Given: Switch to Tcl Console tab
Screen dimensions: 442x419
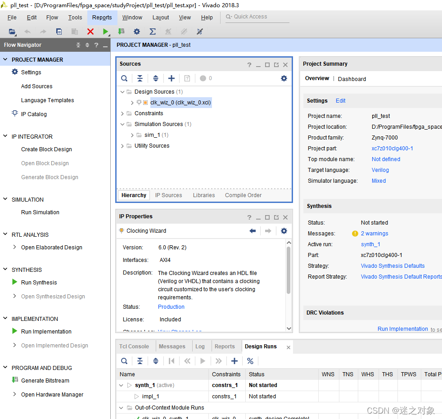Looking at the screenshot, I should pyautogui.click(x=134, y=347).
